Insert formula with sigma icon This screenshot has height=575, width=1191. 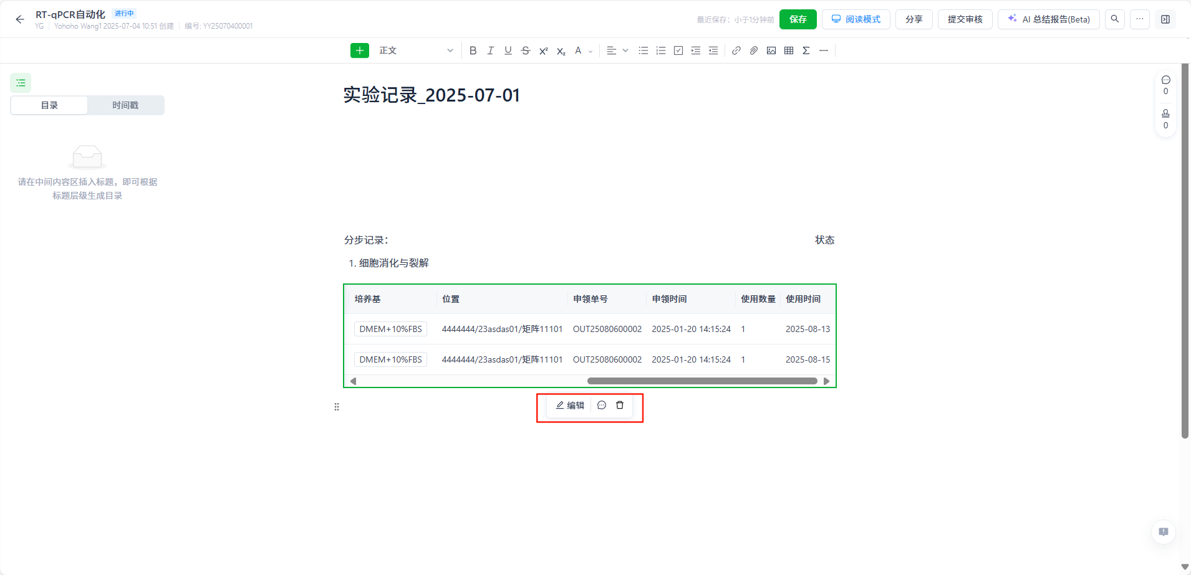point(806,50)
